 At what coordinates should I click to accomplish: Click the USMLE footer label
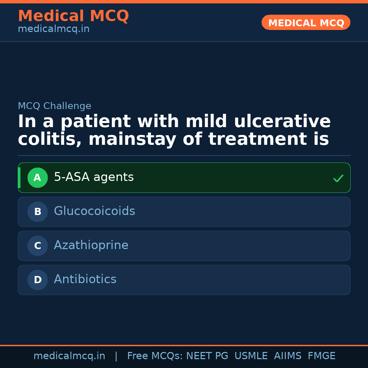coord(251,356)
